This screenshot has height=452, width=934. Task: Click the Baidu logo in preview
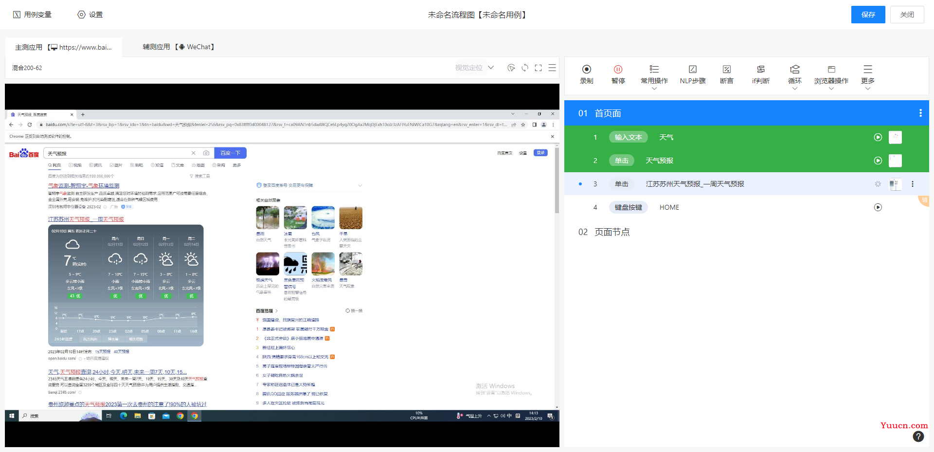24,153
